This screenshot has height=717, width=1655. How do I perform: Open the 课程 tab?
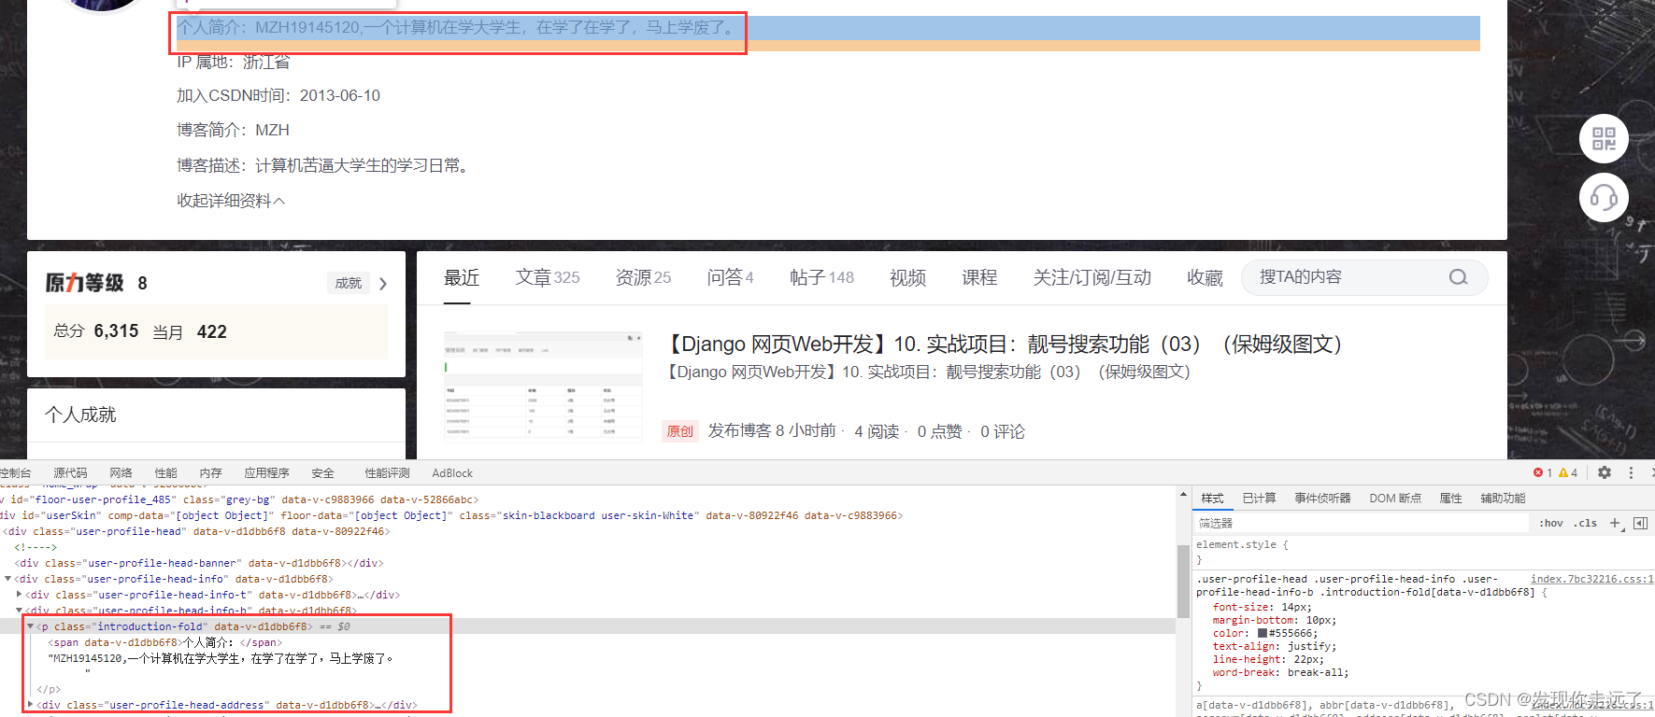tap(979, 277)
